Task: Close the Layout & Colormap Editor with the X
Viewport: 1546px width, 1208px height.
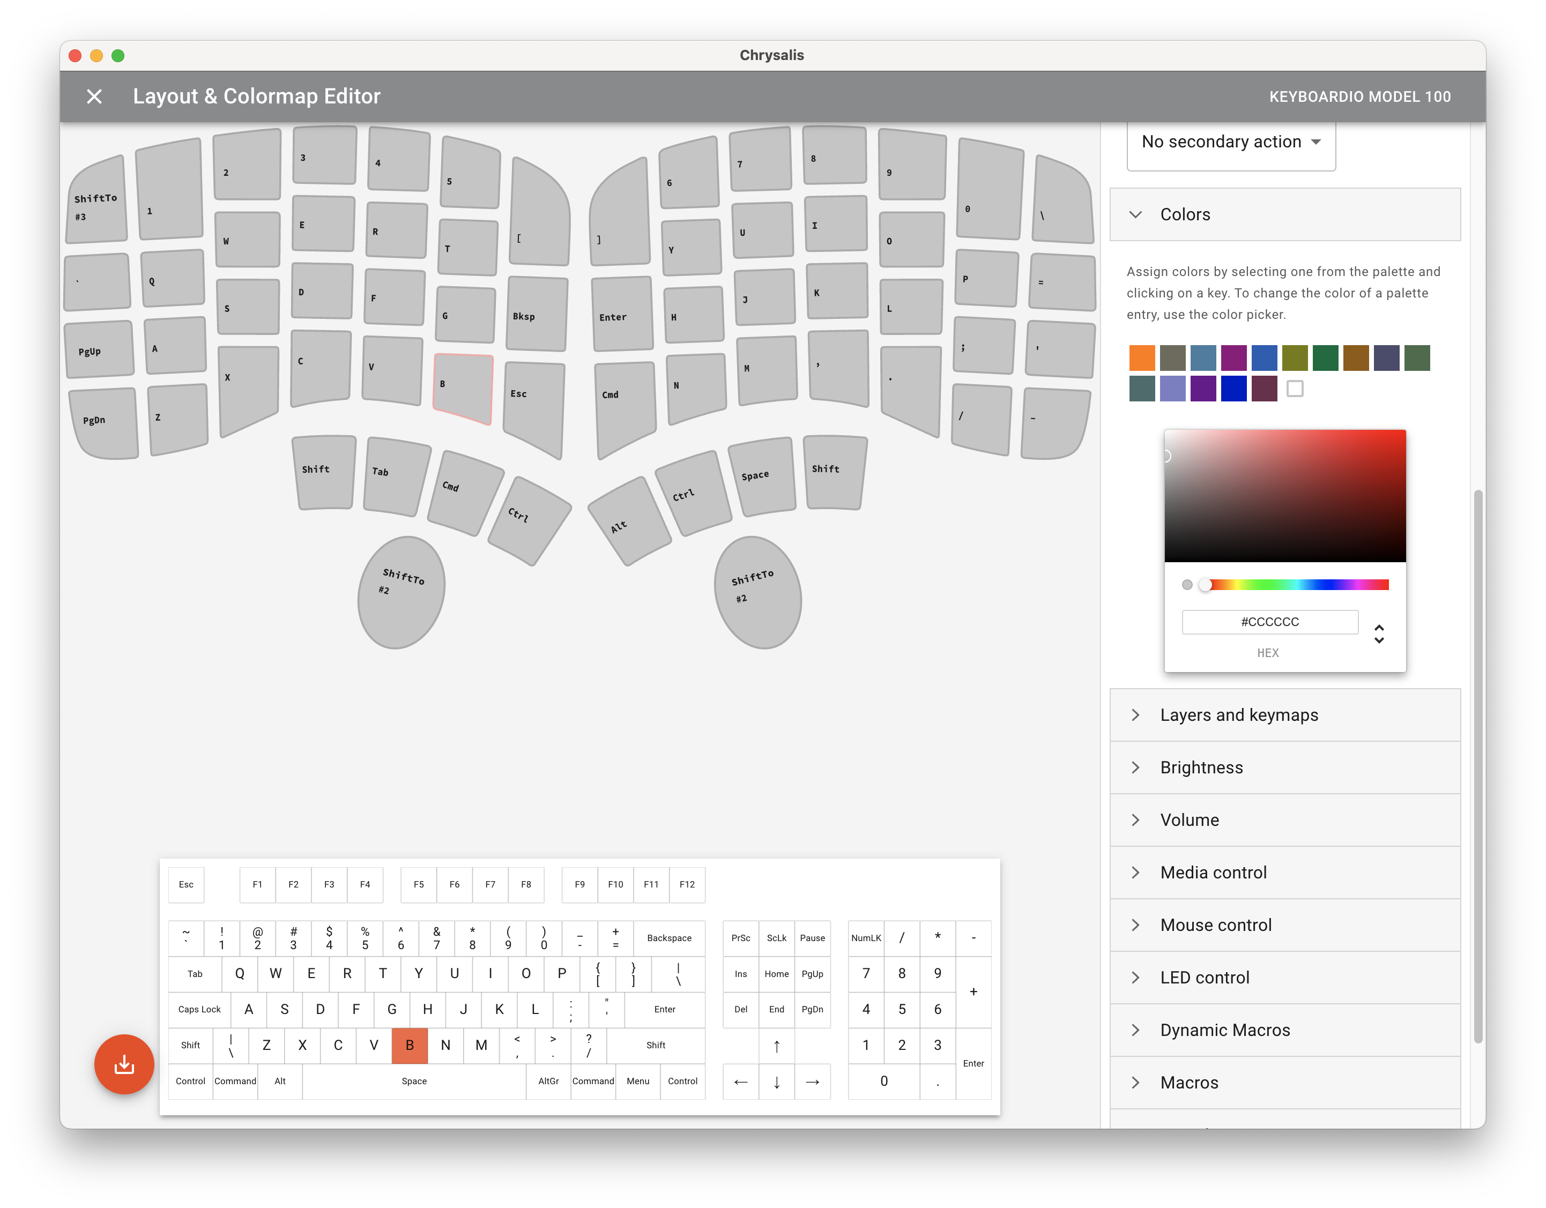Action: tap(94, 96)
